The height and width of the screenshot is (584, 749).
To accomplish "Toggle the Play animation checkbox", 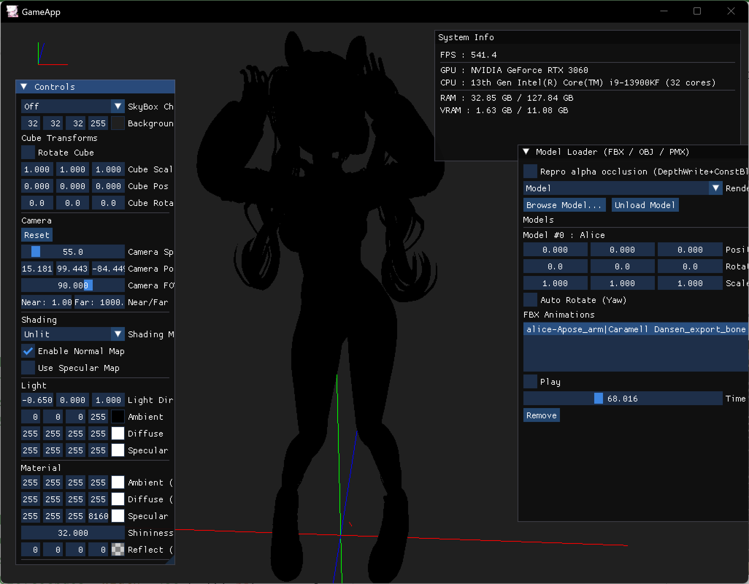I will [x=530, y=382].
